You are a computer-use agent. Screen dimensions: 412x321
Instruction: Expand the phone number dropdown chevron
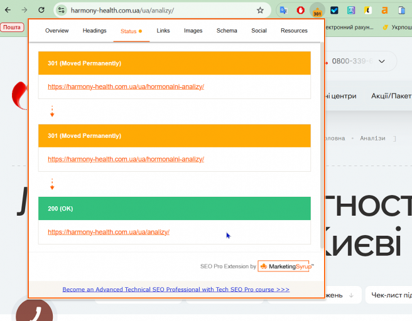pos(381,61)
